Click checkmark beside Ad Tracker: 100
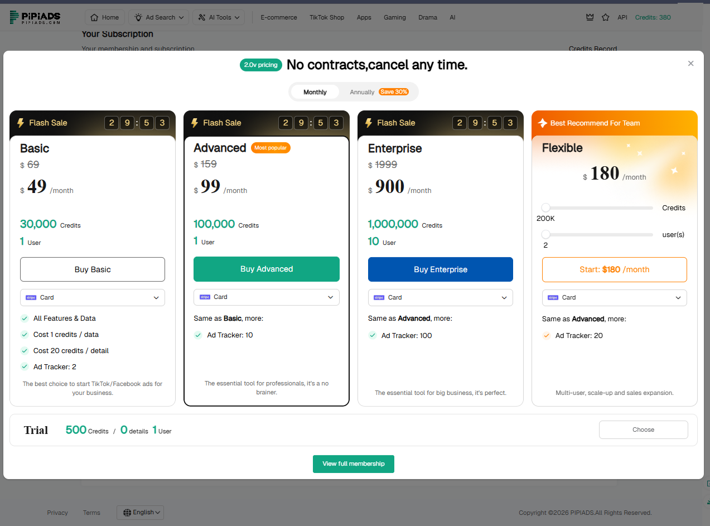Image resolution: width=710 pixels, height=526 pixels. (x=373, y=335)
